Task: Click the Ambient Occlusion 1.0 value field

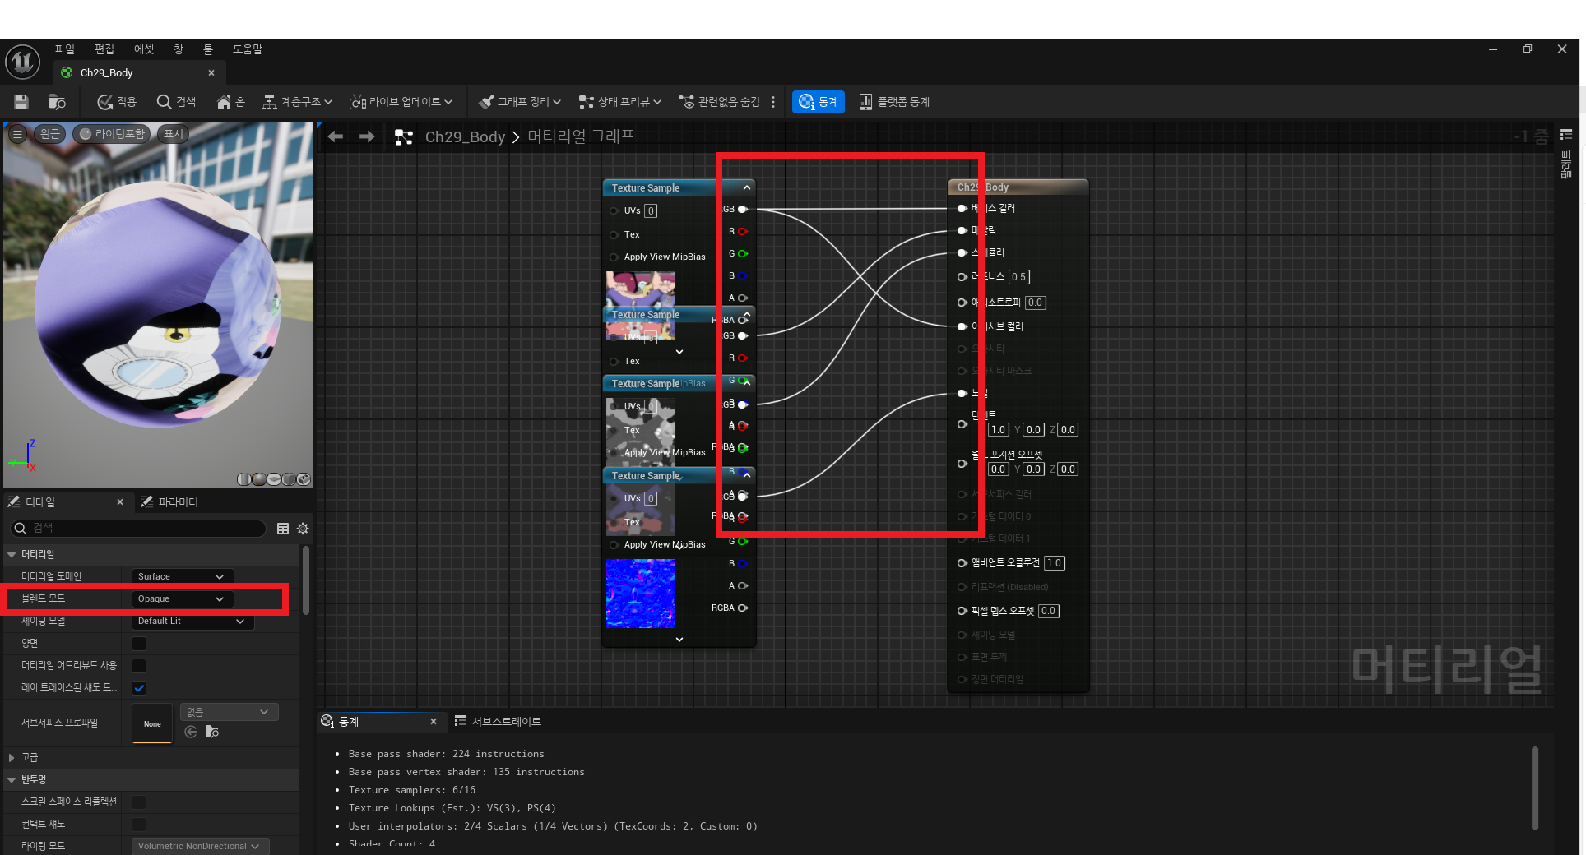Action: tap(1055, 563)
